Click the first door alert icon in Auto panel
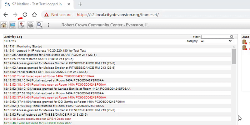Viewport: 250px width, 125px height. pos(245,42)
